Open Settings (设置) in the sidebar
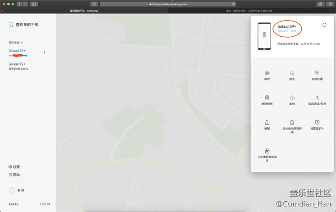This screenshot has height=212, width=336. point(14,167)
